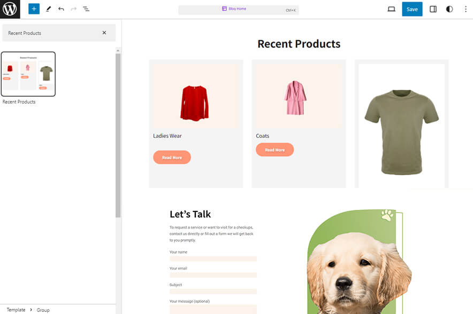This screenshot has height=314, width=473.
Task: Expand the Template breadcrumb item
Action: 16,310
